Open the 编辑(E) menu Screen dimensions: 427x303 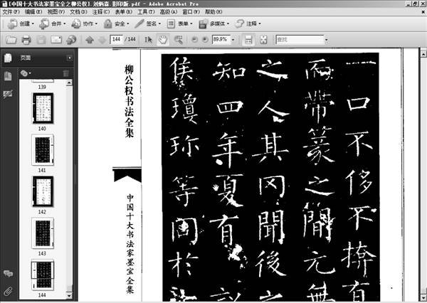[x=33, y=12]
